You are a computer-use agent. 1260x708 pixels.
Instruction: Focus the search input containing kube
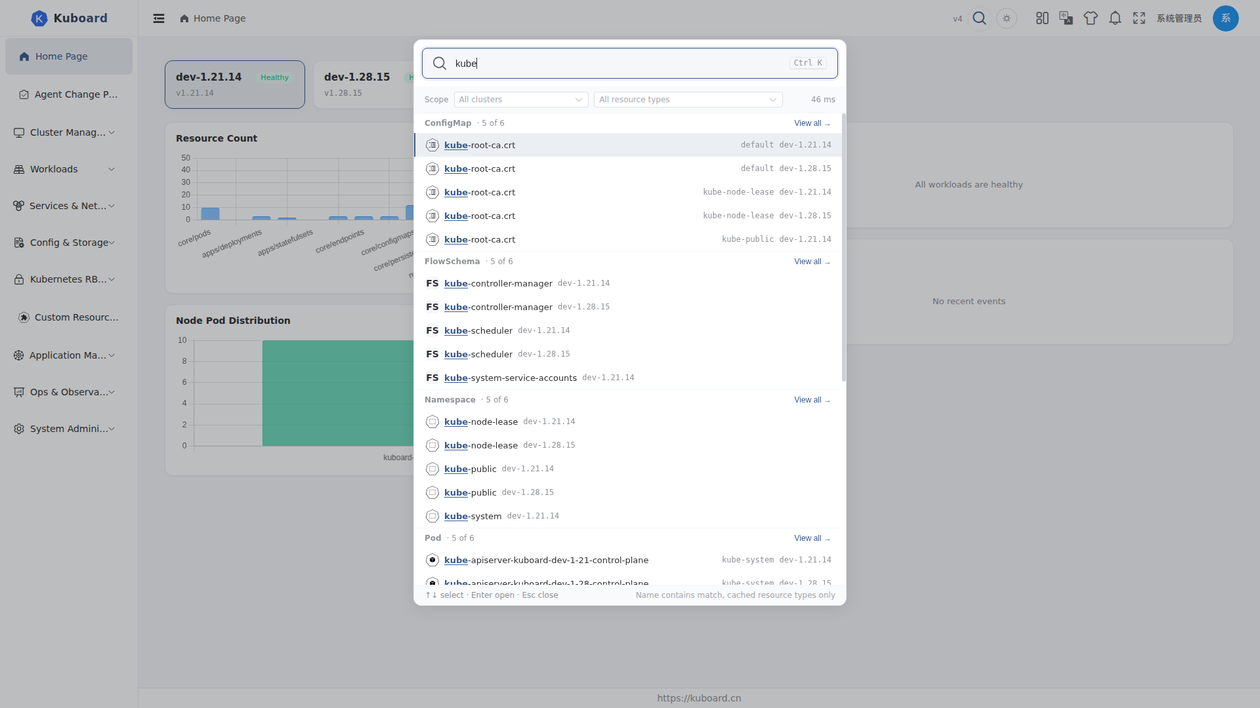[630, 64]
